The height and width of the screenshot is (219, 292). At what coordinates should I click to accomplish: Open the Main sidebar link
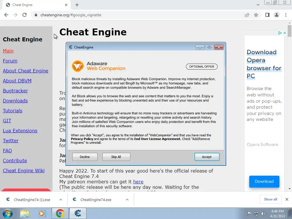pos(8,51)
